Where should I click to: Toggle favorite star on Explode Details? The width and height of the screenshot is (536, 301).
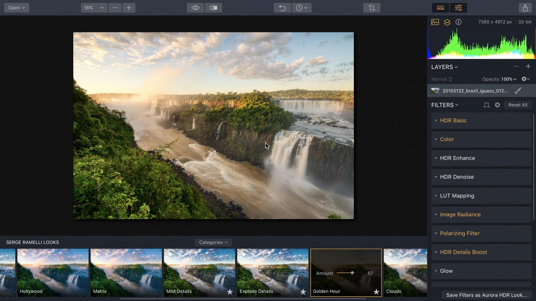click(303, 292)
